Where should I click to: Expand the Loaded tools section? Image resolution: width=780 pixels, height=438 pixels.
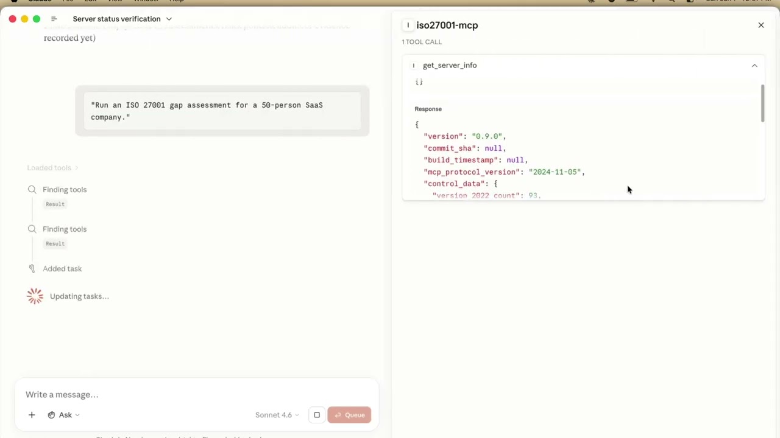point(52,168)
